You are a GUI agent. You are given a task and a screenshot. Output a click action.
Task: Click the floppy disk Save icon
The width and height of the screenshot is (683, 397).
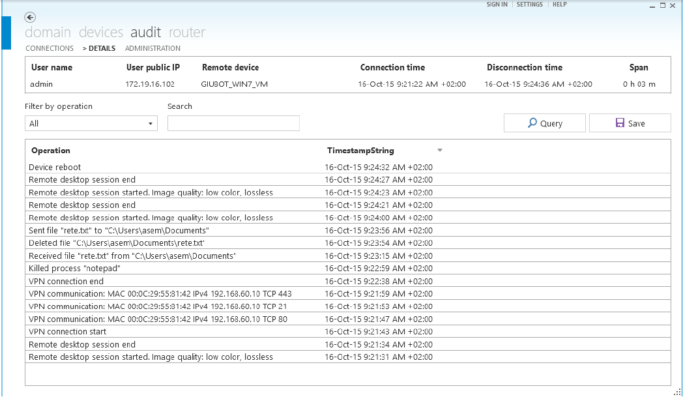pyautogui.click(x=620, y=123)
